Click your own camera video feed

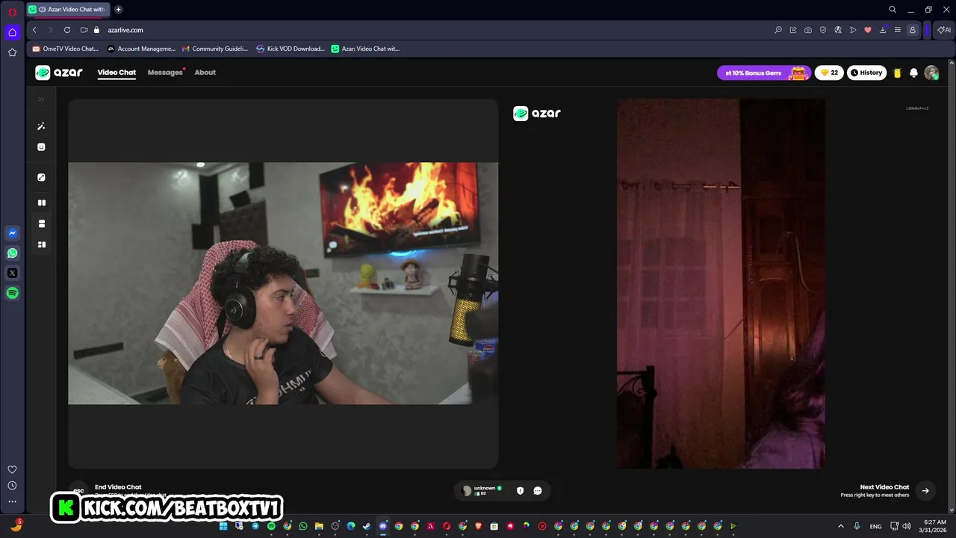coord(283,283)
